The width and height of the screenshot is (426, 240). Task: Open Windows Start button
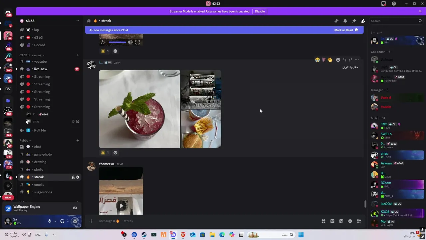tap(301, 235)
